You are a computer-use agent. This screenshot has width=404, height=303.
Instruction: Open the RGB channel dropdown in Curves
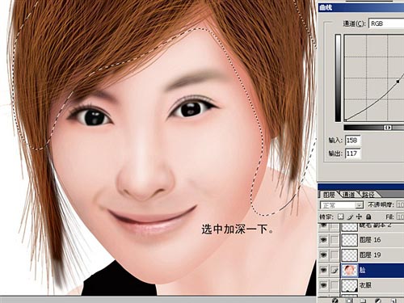(386, 23)
